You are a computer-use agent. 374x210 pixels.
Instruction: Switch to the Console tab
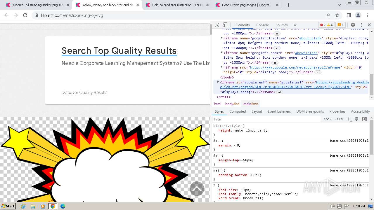(x=262, y=25)
